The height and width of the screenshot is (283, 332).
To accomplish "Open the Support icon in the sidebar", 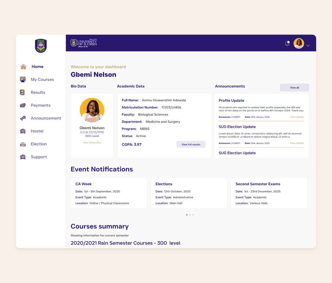I will [23, 157].
